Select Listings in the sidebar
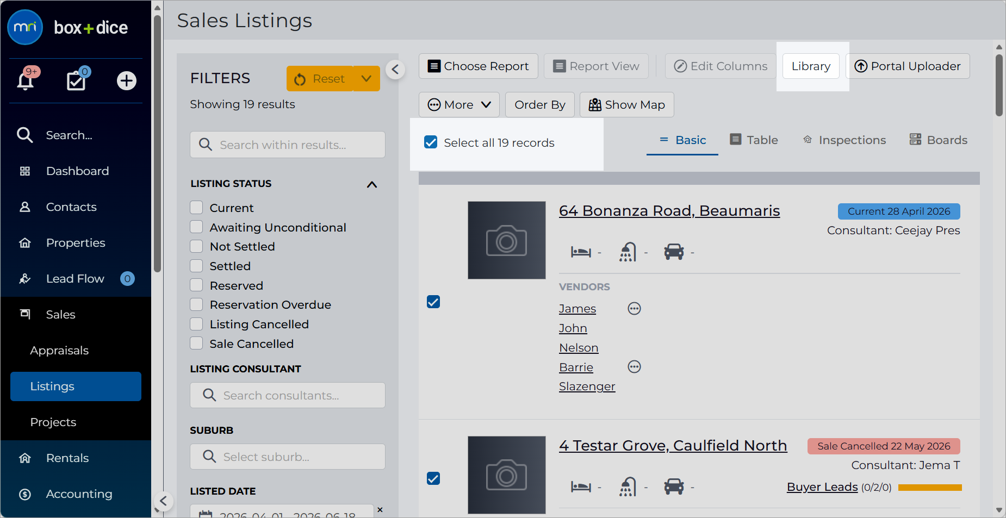Screen dimensions: 1006x518 tap(76, 386)
